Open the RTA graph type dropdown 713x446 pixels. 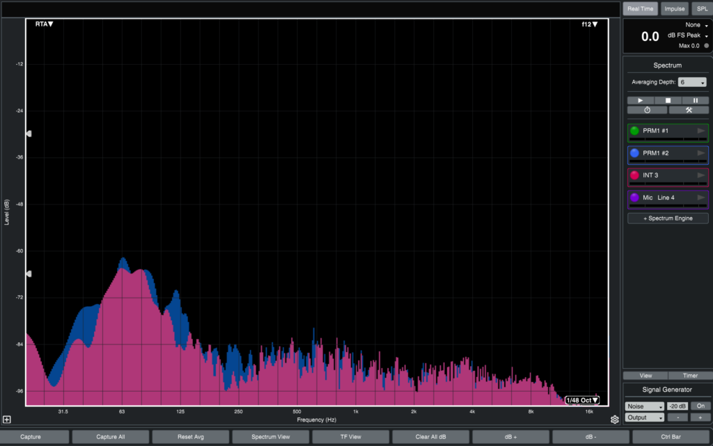click(x=44, y=24)
